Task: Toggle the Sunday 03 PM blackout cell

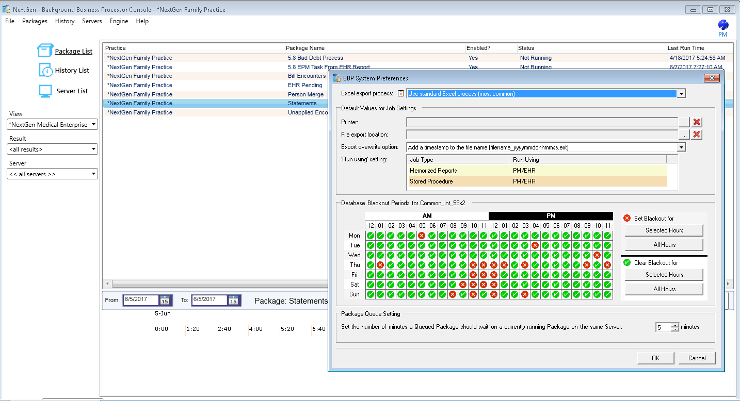Action: [x=525, y=294]
